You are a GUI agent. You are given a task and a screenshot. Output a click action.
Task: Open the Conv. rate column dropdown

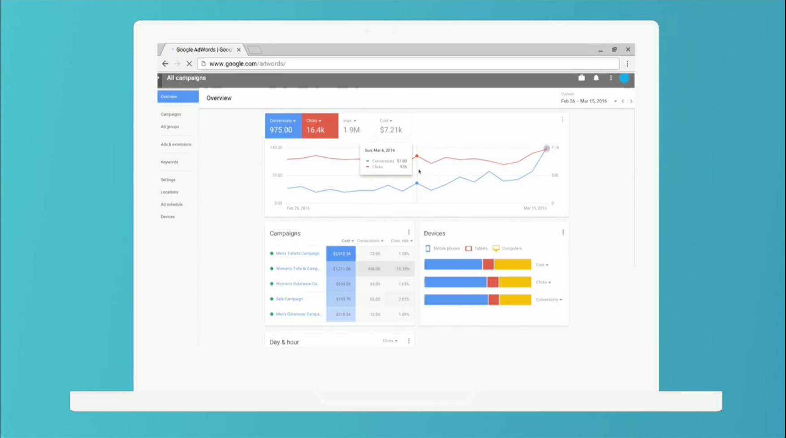(402, 241)
